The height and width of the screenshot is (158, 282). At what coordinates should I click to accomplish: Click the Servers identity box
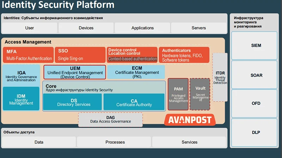(x=198, y=28)
